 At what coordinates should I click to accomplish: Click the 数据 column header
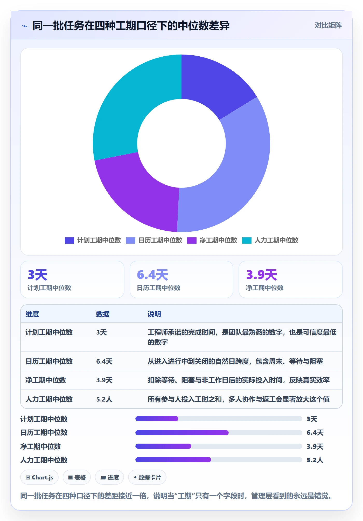coord(103,314)
